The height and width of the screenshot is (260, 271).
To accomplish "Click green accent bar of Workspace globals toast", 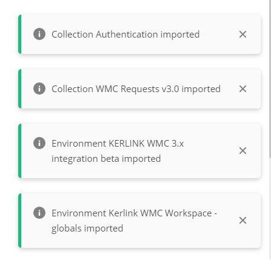I will tap(19, 221).
